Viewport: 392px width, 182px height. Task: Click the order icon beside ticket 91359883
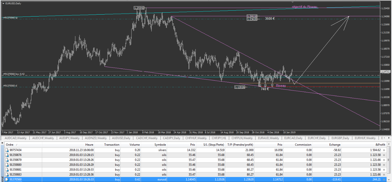[7, 174]
